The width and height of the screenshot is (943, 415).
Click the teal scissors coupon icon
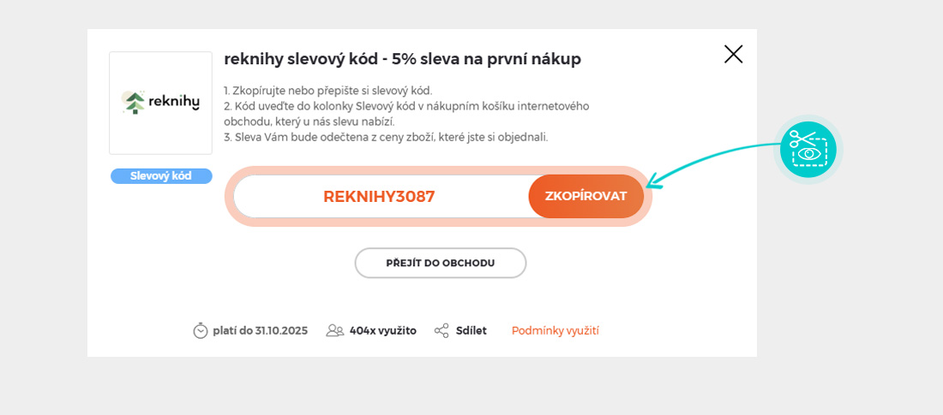(808, 150)
